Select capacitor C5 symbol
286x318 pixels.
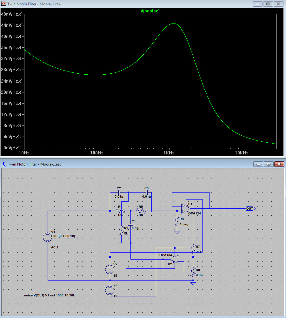[147, 192]
